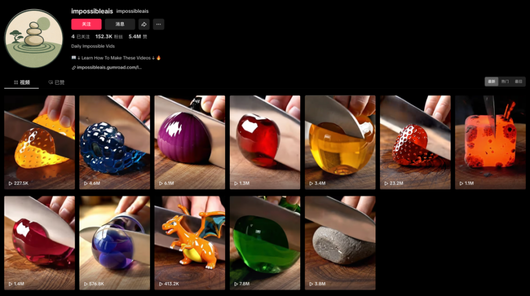Open the three-dots more options menu

[158, 24]
